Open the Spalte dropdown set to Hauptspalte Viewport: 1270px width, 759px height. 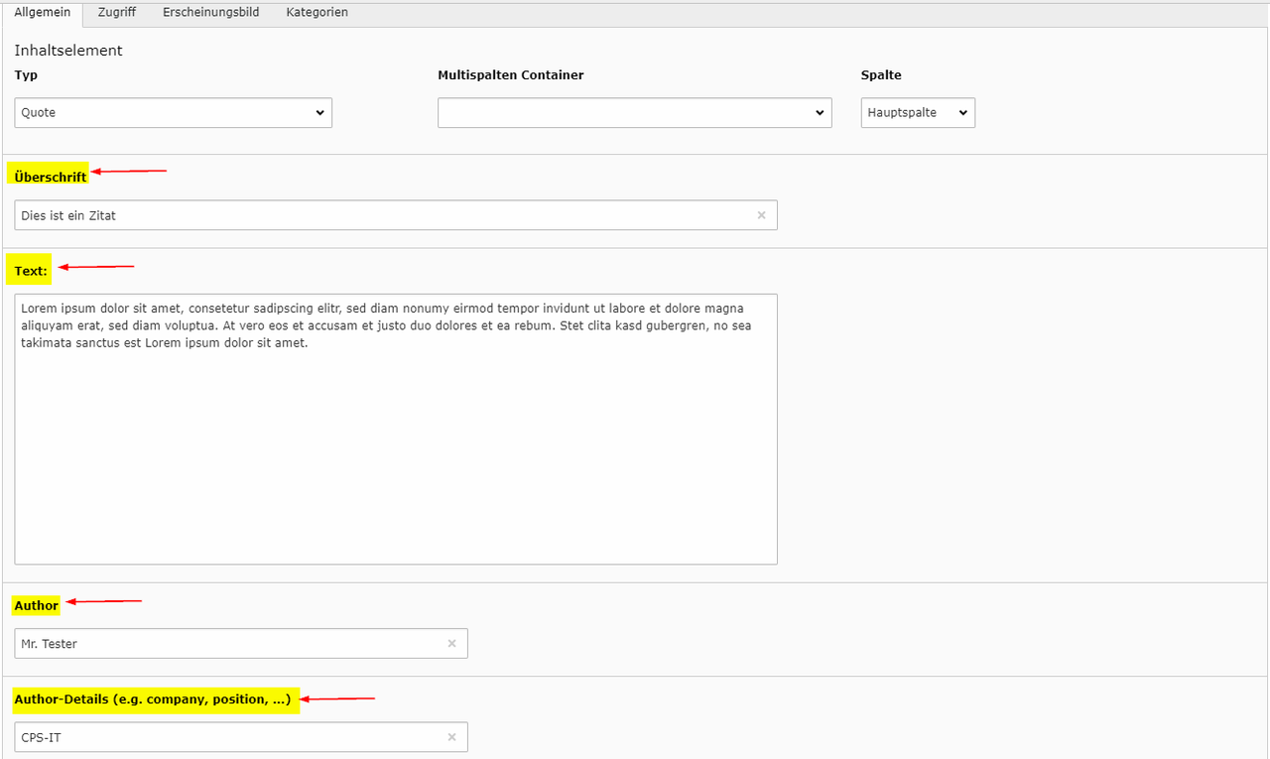[x=918, y=113]
